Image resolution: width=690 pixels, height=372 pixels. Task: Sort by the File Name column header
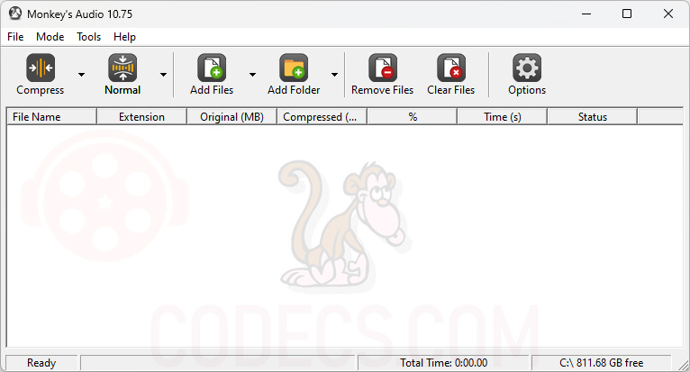(x=52, y=117)
